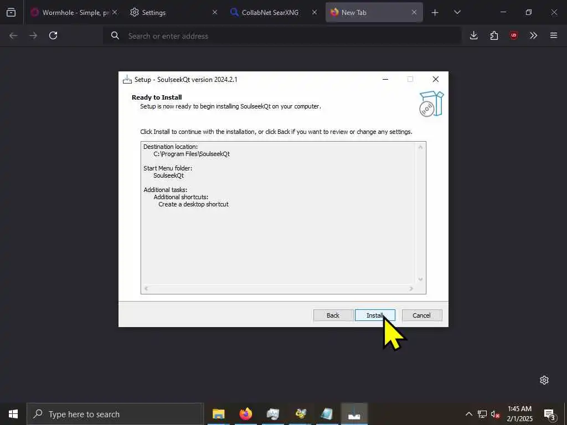
Task: Focus the taskbar 'Type here to search' box
Action: (x=115, y=414)
